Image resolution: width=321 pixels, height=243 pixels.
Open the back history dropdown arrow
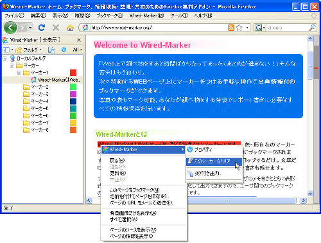pos(30,28)
